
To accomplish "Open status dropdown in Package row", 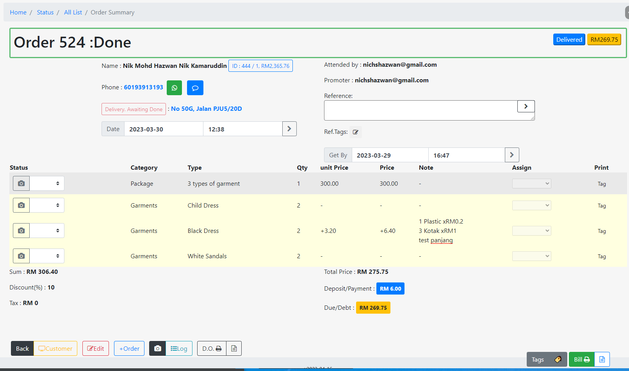I will (47, 183).
